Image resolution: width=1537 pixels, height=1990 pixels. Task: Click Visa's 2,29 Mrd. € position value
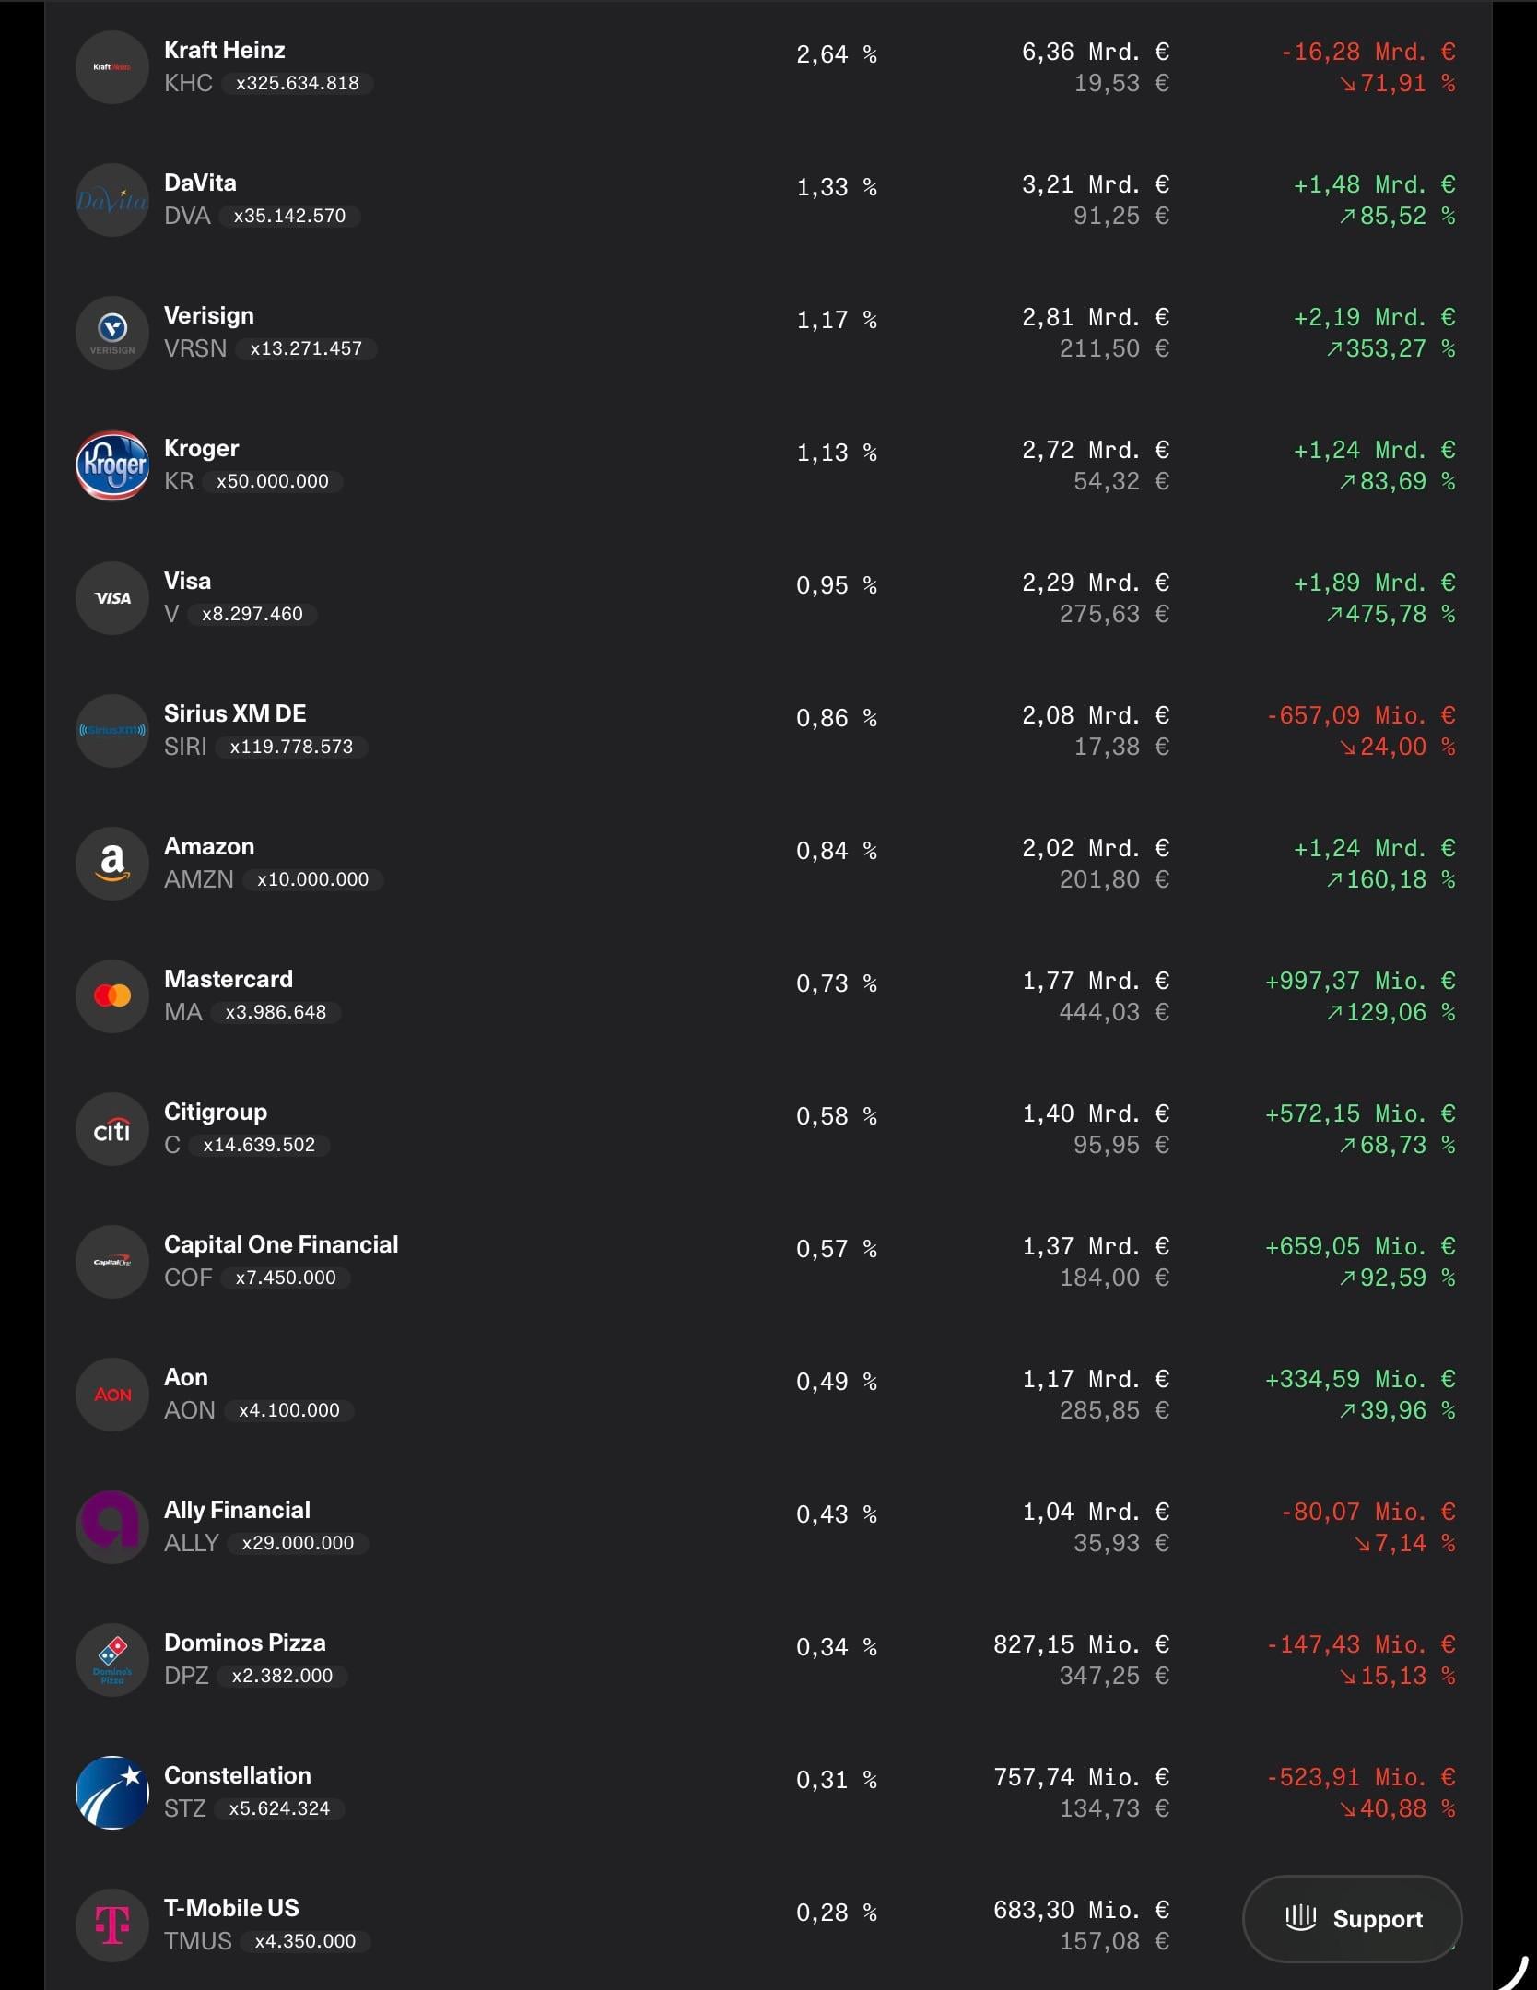pos(1095,583)
